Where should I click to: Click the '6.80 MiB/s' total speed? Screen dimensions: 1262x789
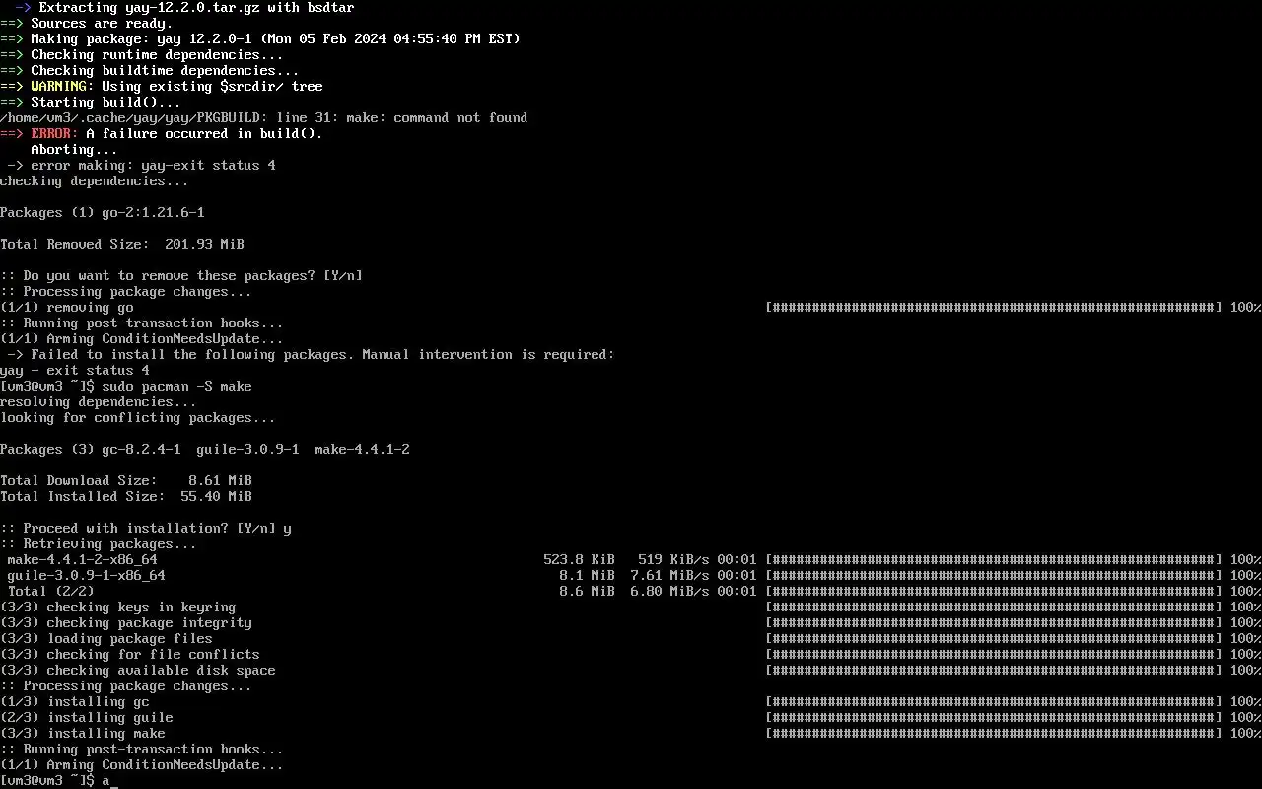pyautogui.click(x=669, y=591)
